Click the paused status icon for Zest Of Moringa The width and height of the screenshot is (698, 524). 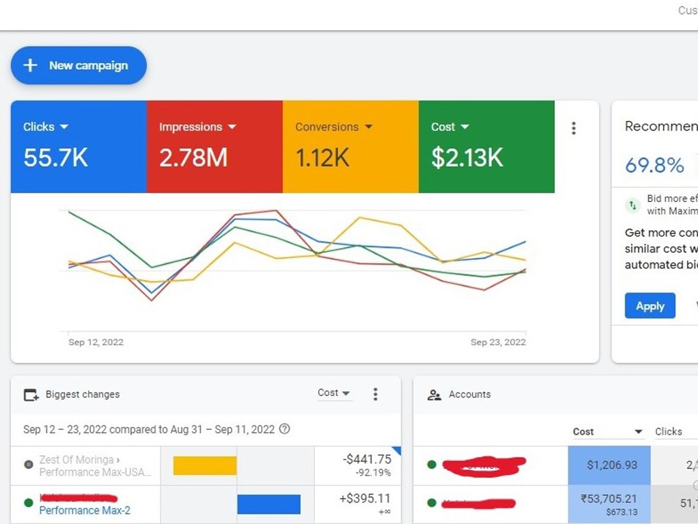point(29,465)
